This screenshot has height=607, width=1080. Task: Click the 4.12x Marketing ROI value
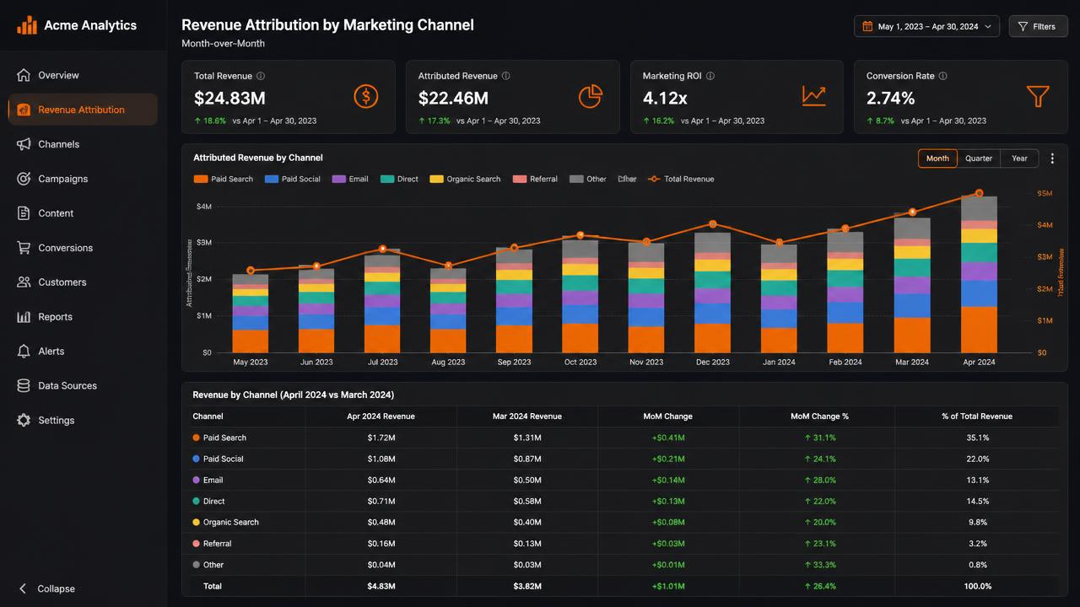(x=665, y=98)
